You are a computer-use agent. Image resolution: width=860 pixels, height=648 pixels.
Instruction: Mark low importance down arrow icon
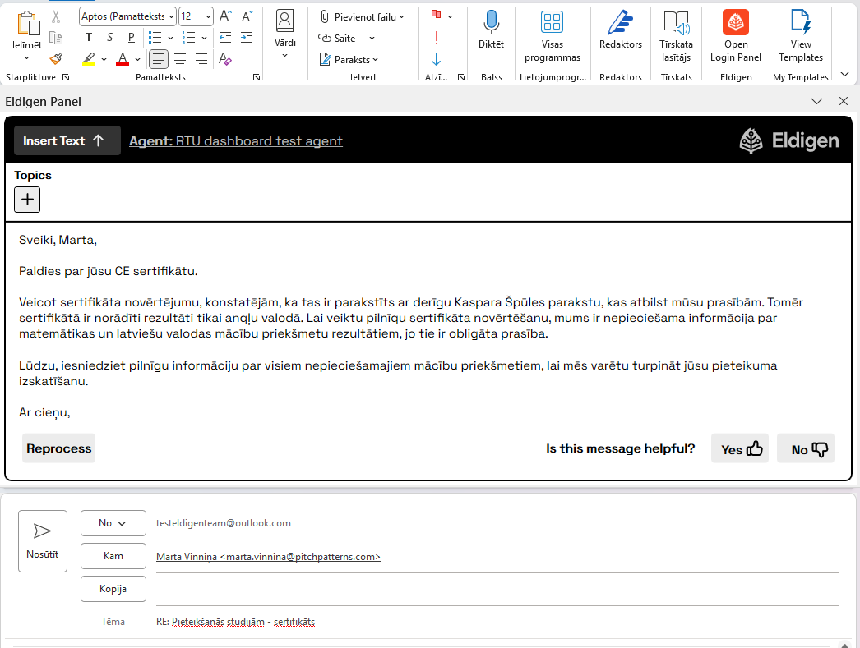tap(437, 59)
